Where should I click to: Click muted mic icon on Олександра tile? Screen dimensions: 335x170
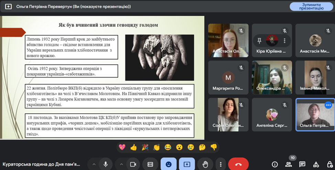click(x=284, y=68)
